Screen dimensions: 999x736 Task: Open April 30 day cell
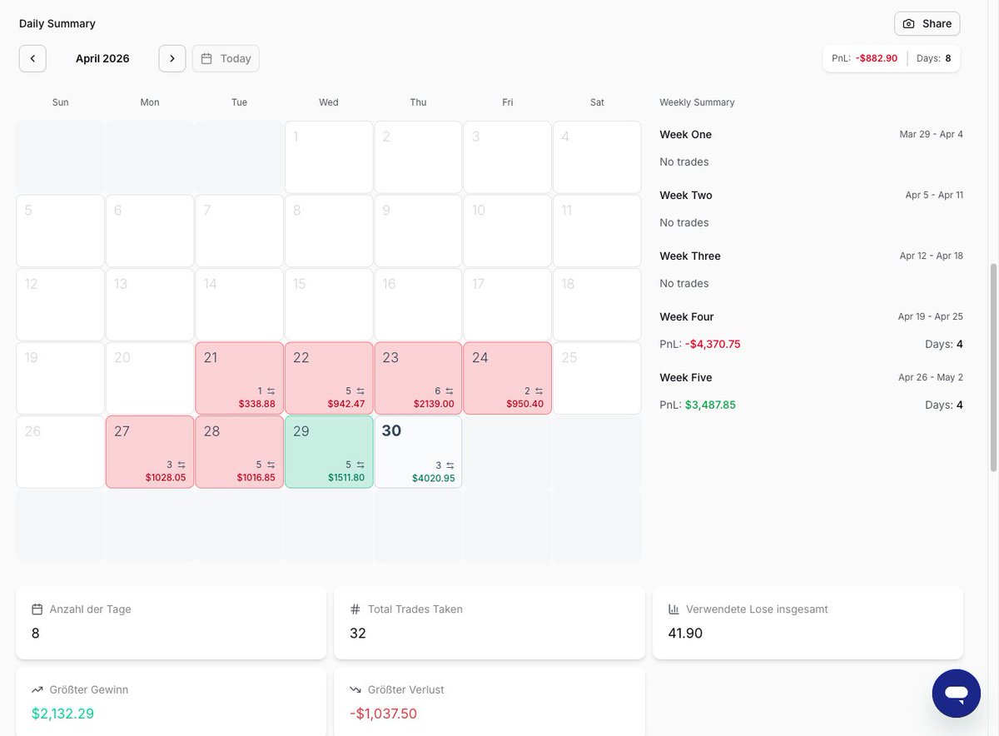418,451
